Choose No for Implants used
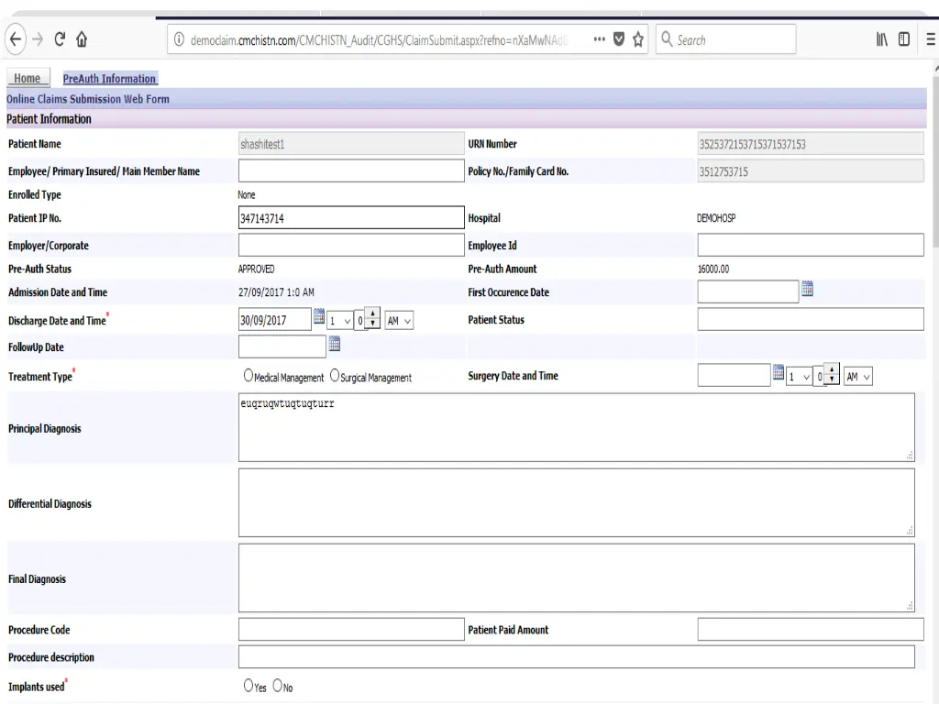Screen dimensions: 939x704 (277, 686)
